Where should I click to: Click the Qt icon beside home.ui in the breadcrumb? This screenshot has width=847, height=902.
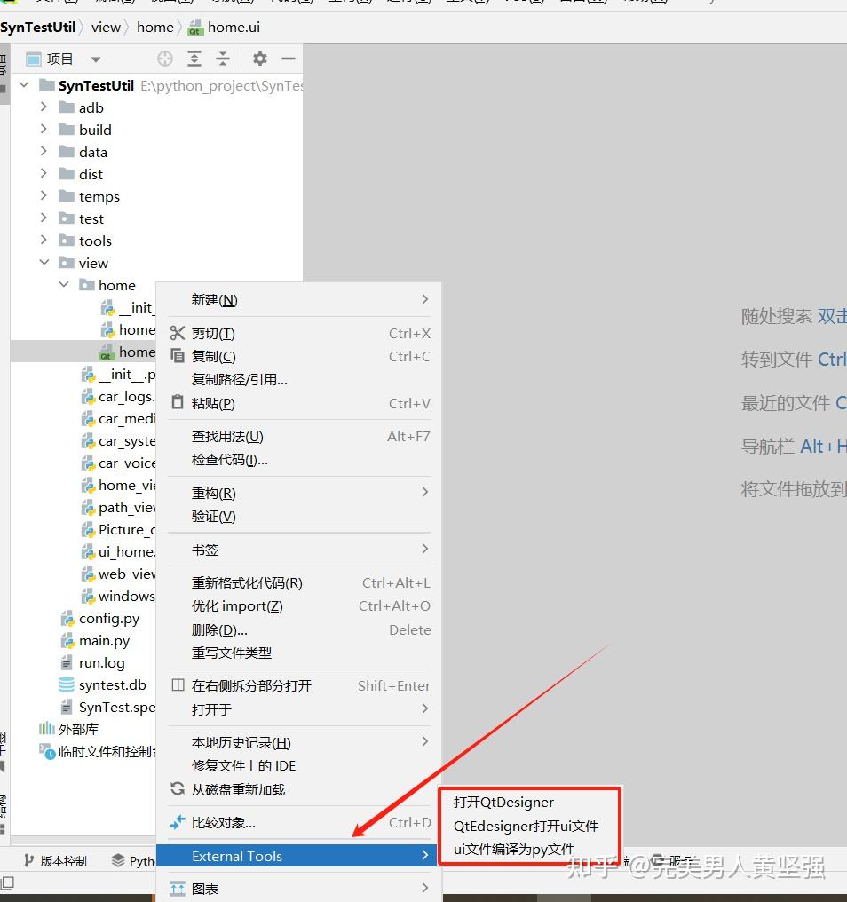(x=197, y=27)
